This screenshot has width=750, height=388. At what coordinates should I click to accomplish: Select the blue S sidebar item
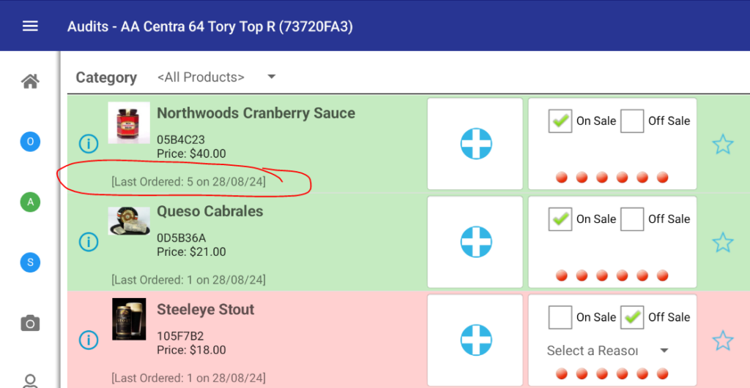pyautogui.click(x=30, y=262)
